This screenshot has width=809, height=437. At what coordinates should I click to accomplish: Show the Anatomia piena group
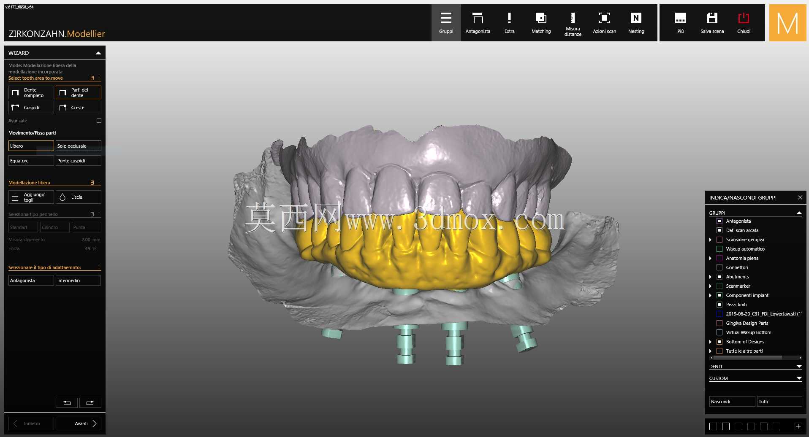point(719,258)
